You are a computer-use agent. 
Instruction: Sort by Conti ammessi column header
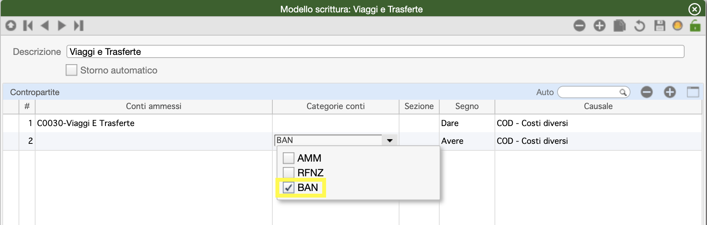154,106
